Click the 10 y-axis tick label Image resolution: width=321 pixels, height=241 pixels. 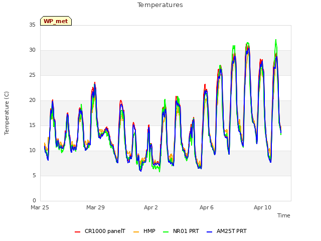coord(32,151)
